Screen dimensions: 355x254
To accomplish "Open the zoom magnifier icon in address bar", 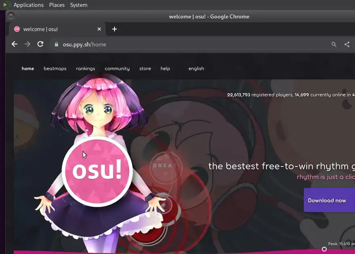I will (x=334, y=44).
